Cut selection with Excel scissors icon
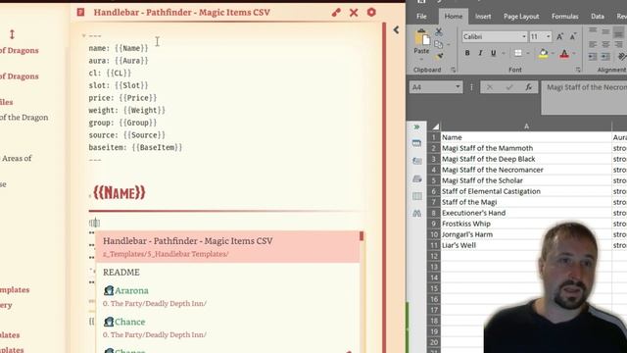The image size is (627, 353). [x=439, y=31]
